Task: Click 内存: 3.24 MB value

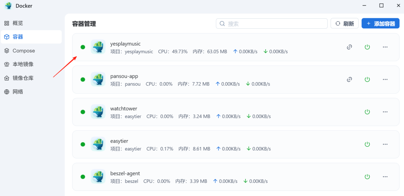Action: coord(194,116)
